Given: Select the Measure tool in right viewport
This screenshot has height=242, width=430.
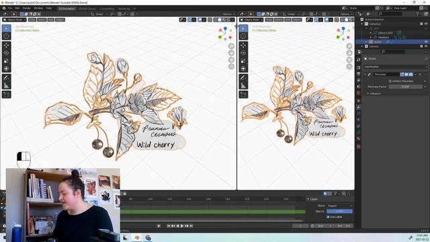Looking at the screenshot, I should pos(243,85).
